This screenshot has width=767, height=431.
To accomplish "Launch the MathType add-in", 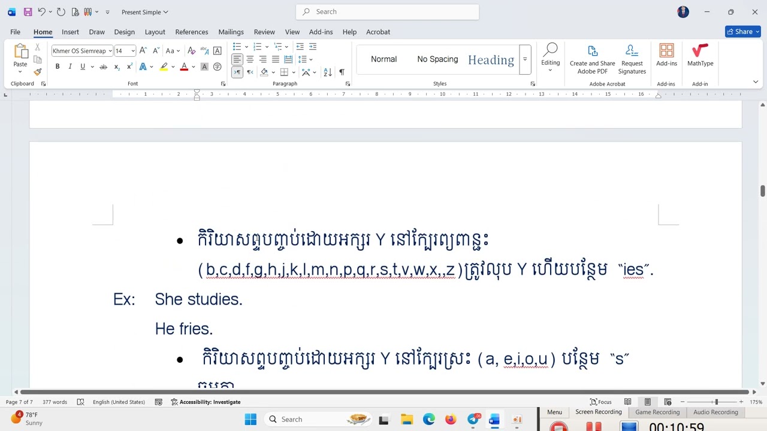I will coord(700,56).
